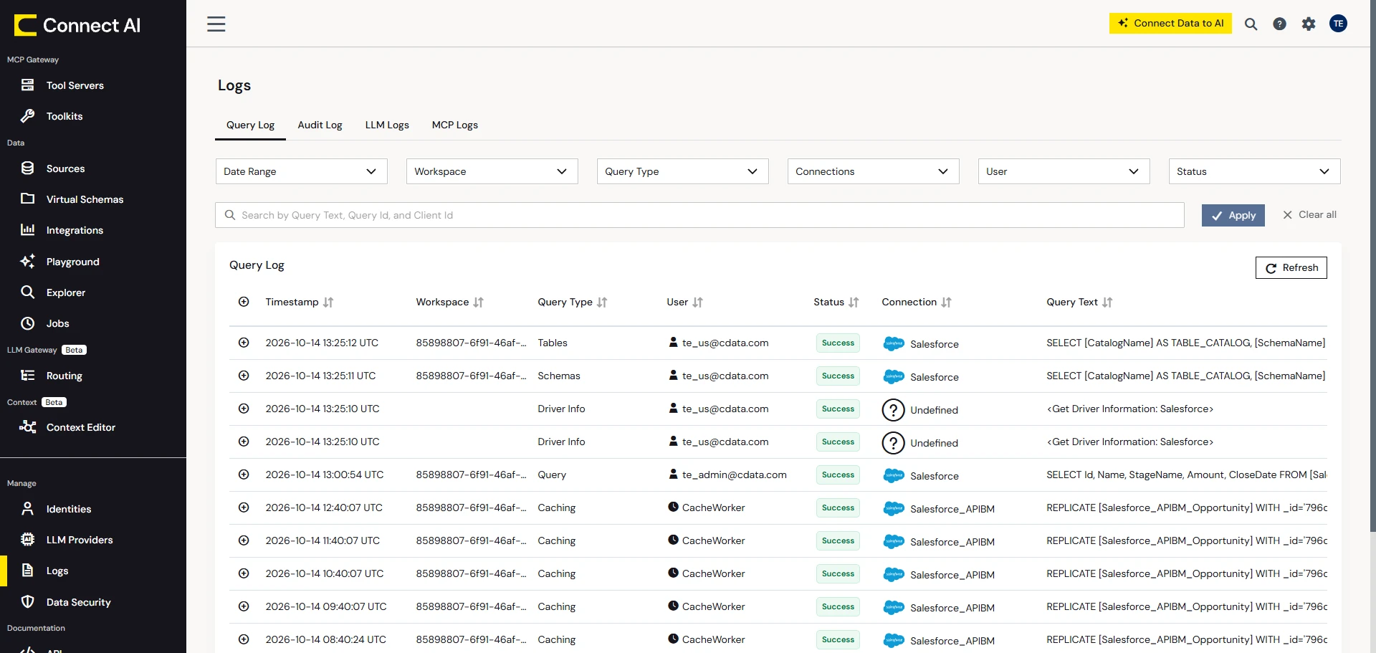Viewport: 1376px width, 653px height.
Task: Click the page vertical scrollbar
Action: (1372, 265)
